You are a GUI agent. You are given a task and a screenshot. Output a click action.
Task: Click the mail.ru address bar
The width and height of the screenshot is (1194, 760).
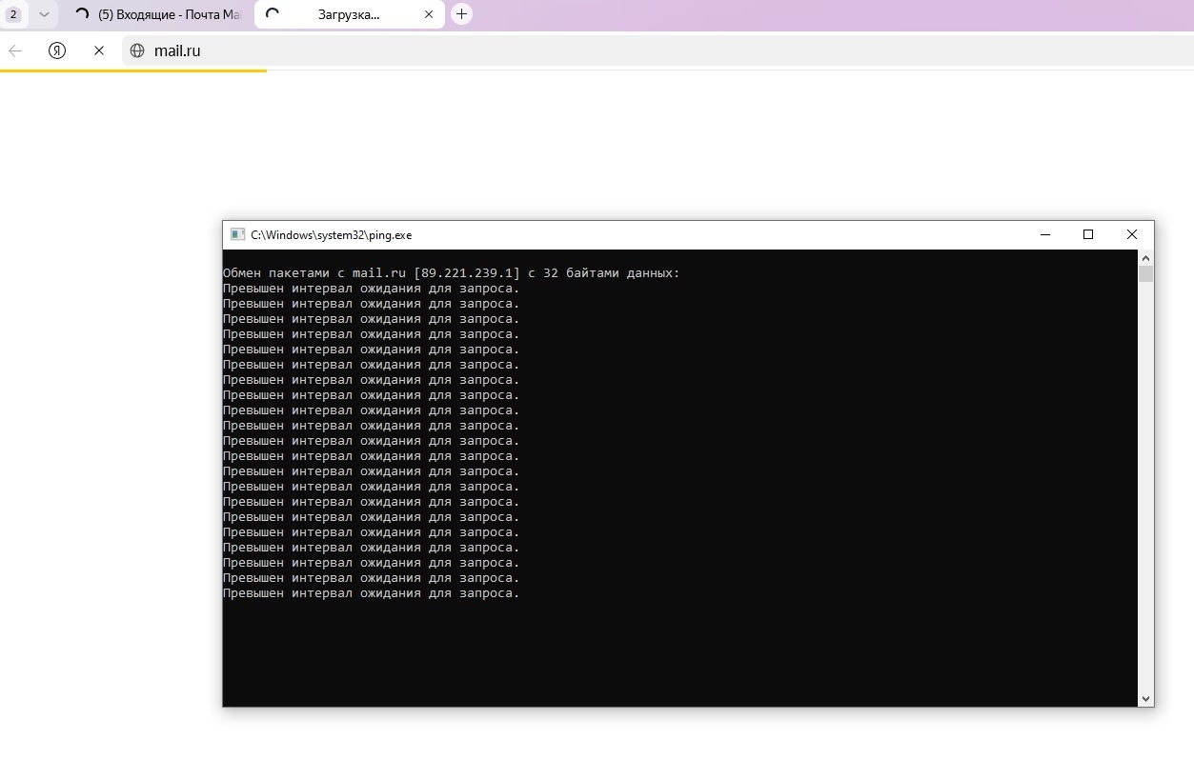click(572, 51)
